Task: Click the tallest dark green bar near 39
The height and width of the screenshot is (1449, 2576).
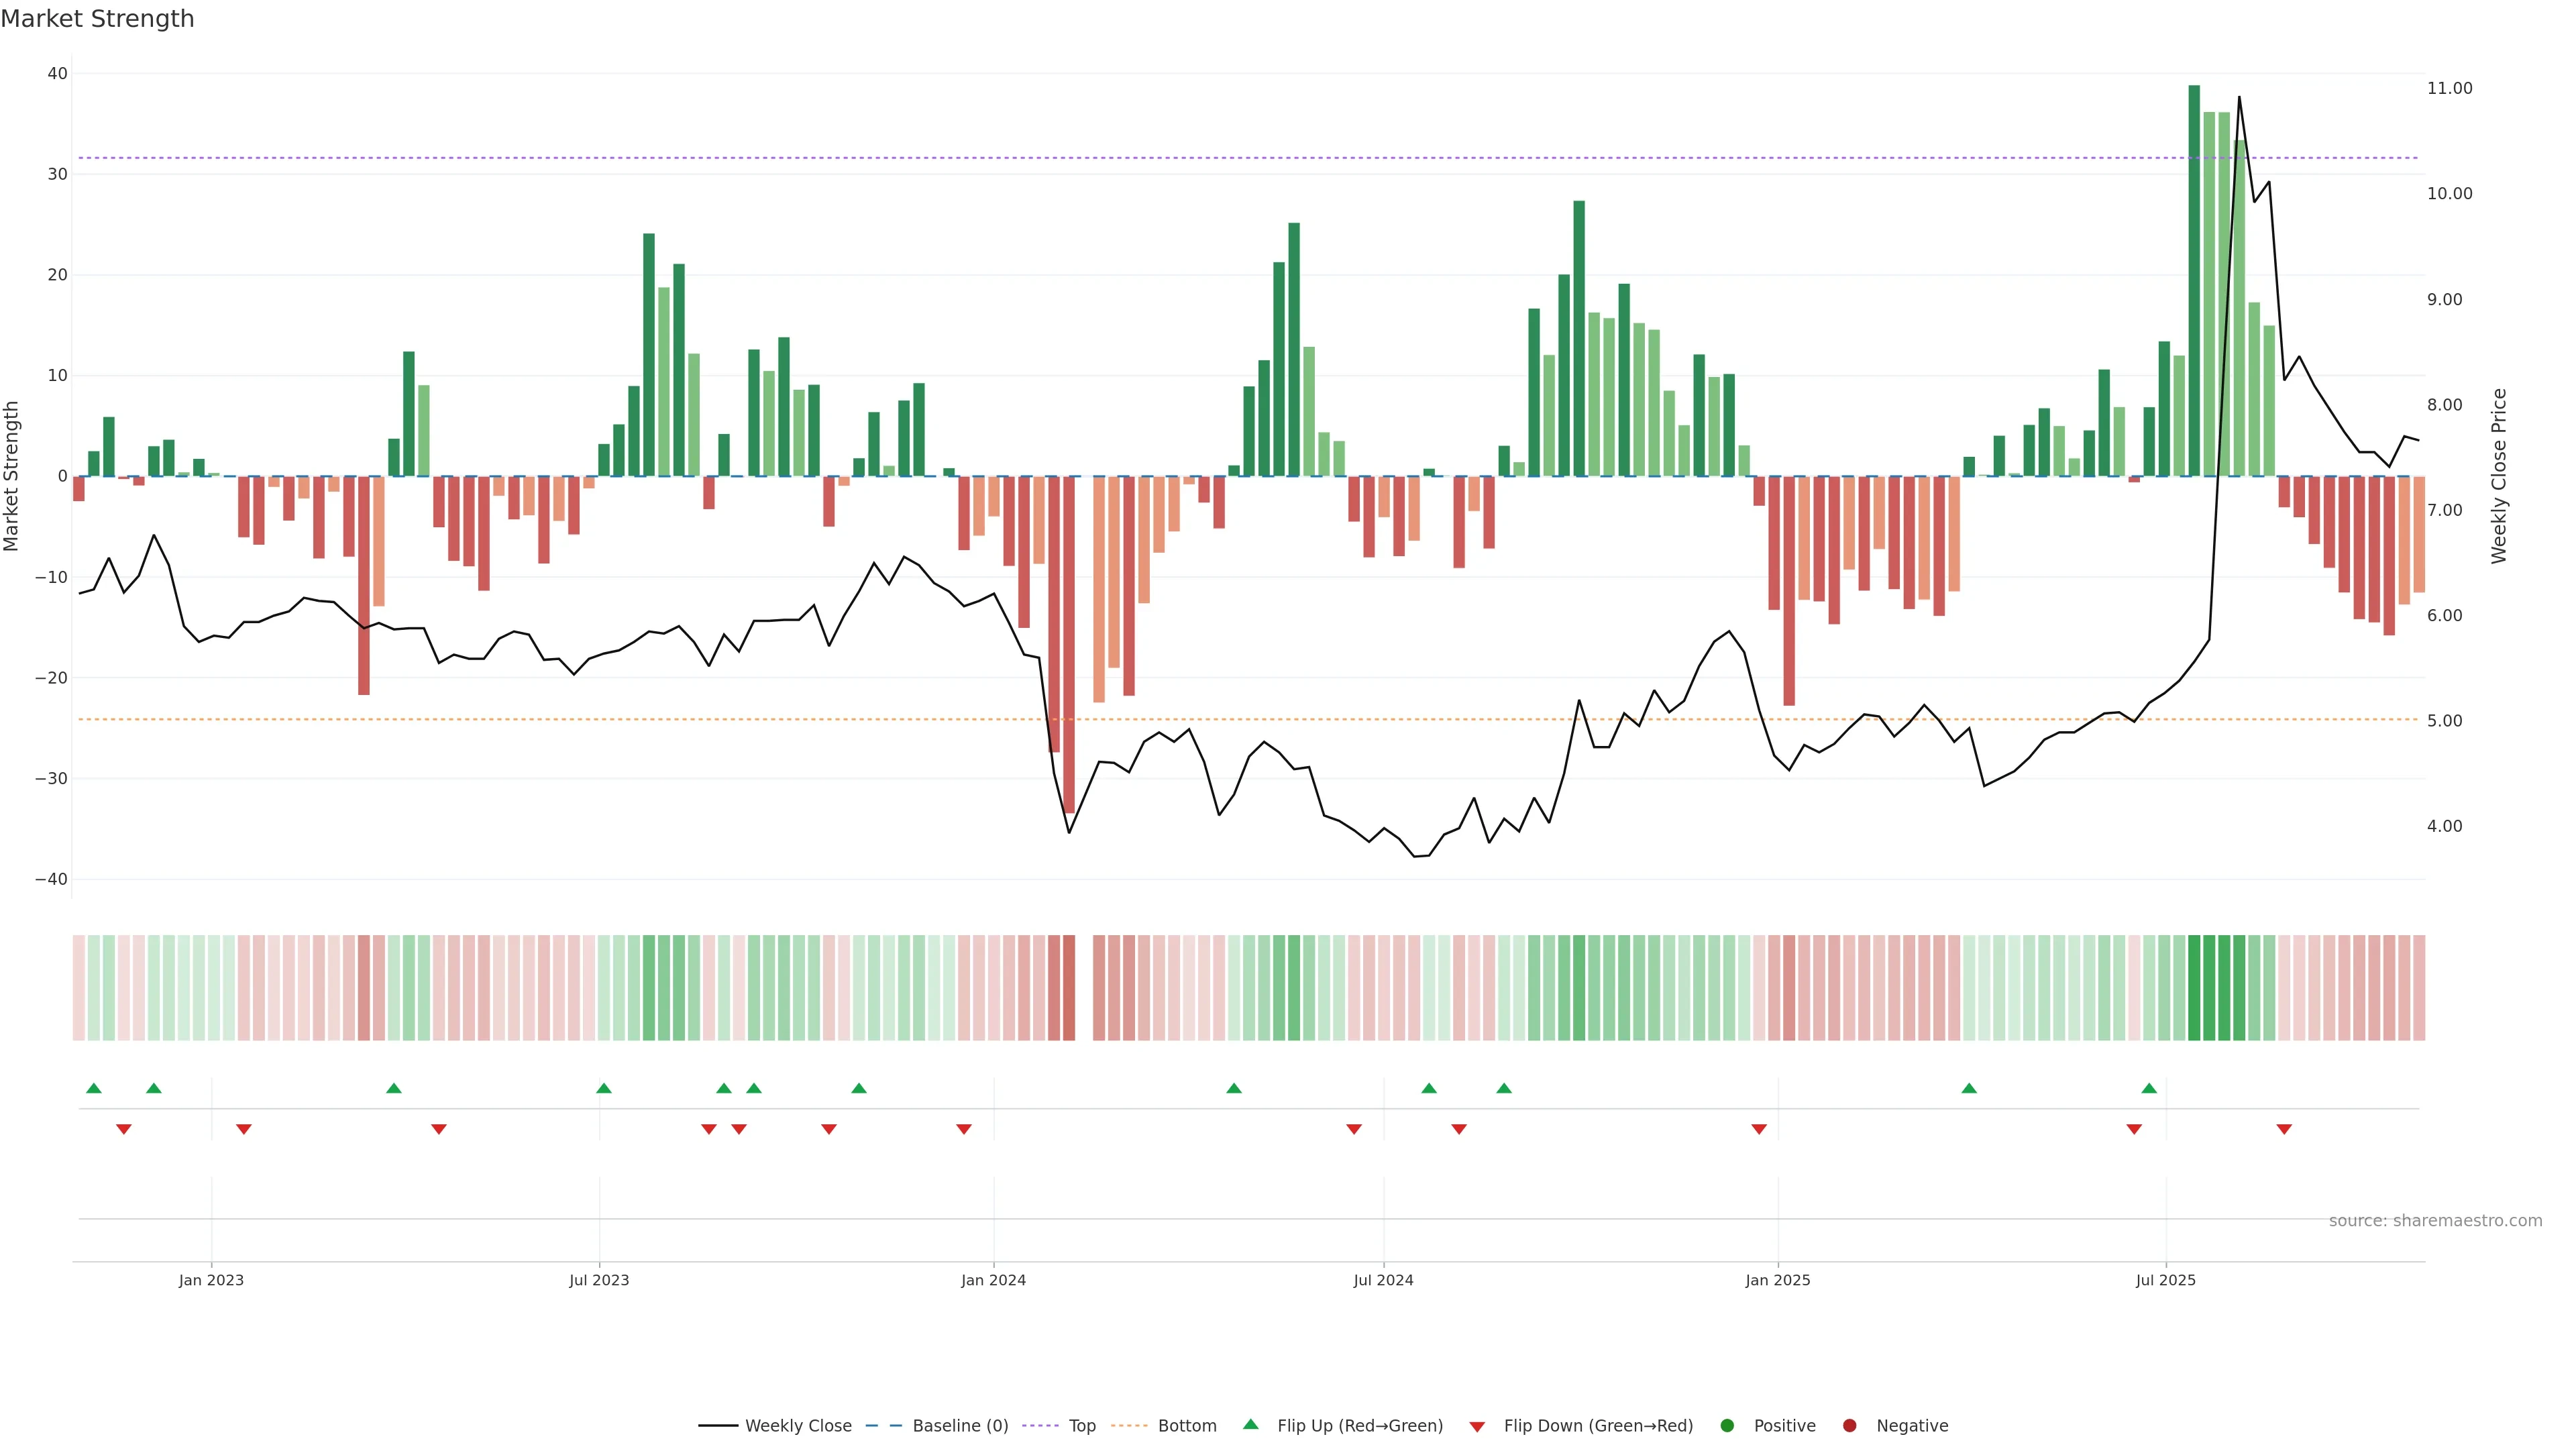Action: 2194,280
